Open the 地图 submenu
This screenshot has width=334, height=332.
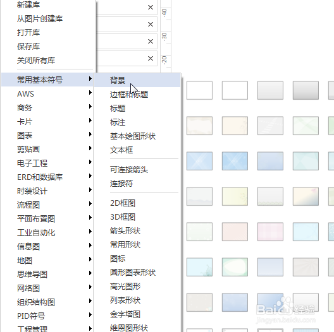pyautogui.click(x=47, y=261)
